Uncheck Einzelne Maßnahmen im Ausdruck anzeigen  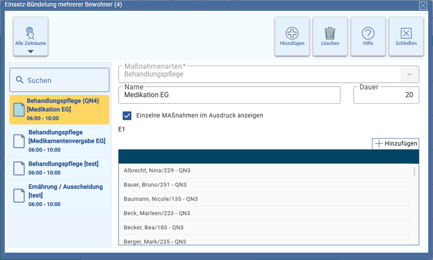[x=127, y=115]
